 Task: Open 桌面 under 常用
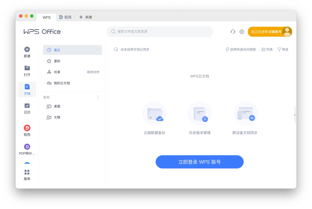click(73, 106)
